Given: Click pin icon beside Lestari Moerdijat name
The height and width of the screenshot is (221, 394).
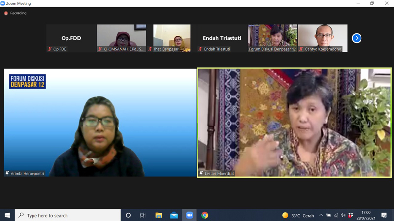Looking at the screenshot, I should coord(201,173).
